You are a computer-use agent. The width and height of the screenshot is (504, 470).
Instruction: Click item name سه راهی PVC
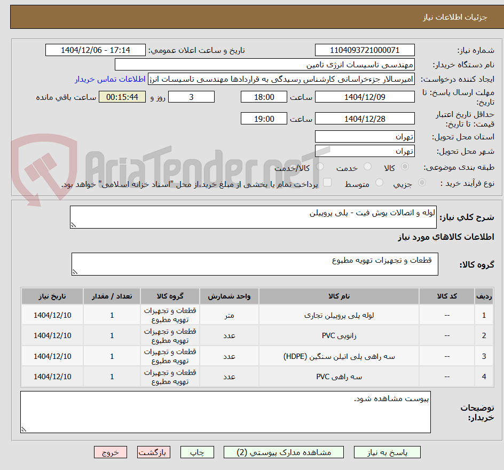pos(339,377)
